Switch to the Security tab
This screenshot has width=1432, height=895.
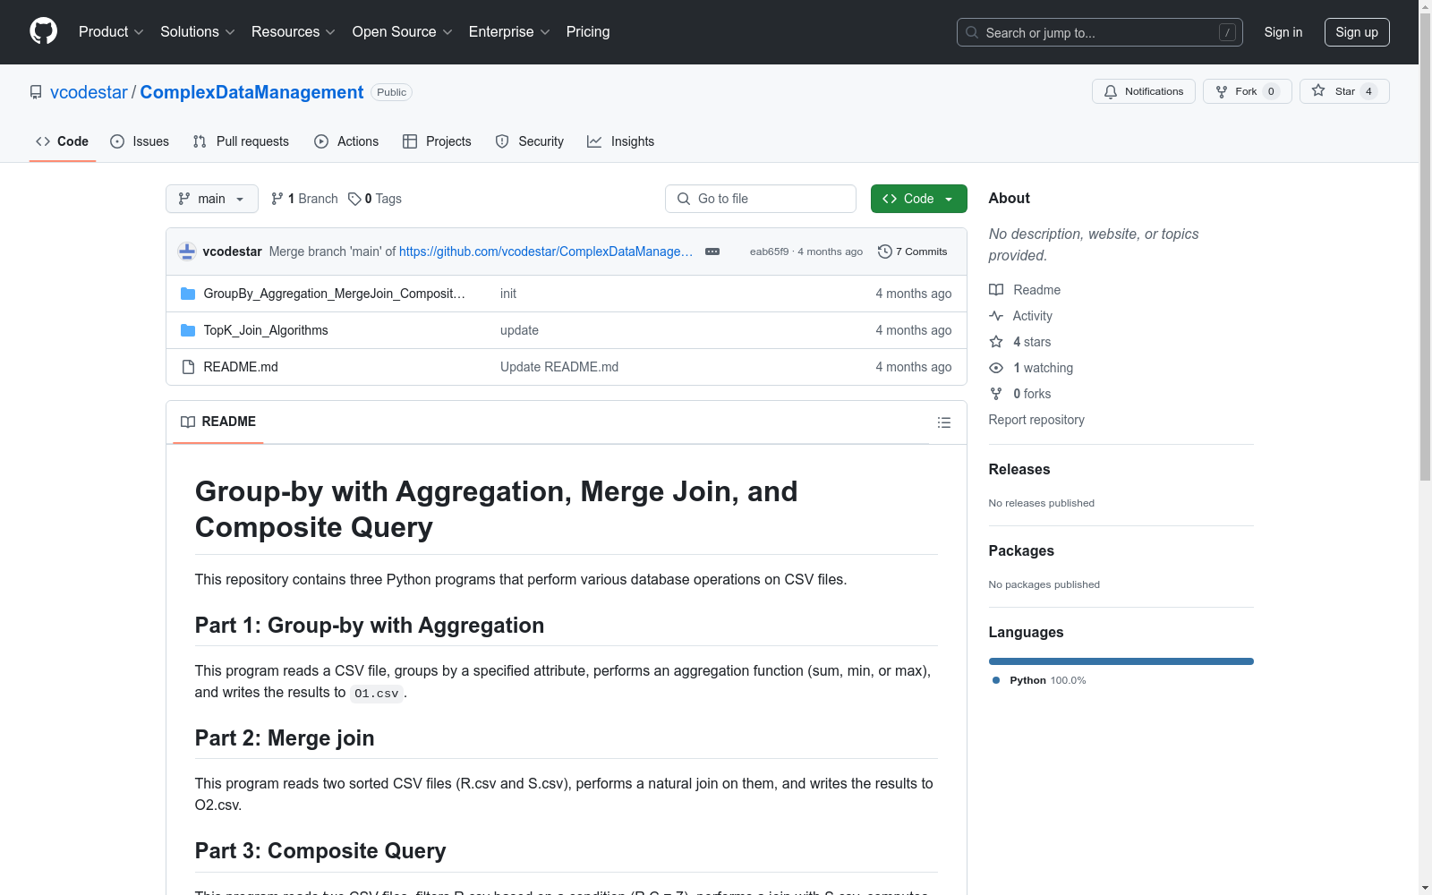(x=530, y=141)
